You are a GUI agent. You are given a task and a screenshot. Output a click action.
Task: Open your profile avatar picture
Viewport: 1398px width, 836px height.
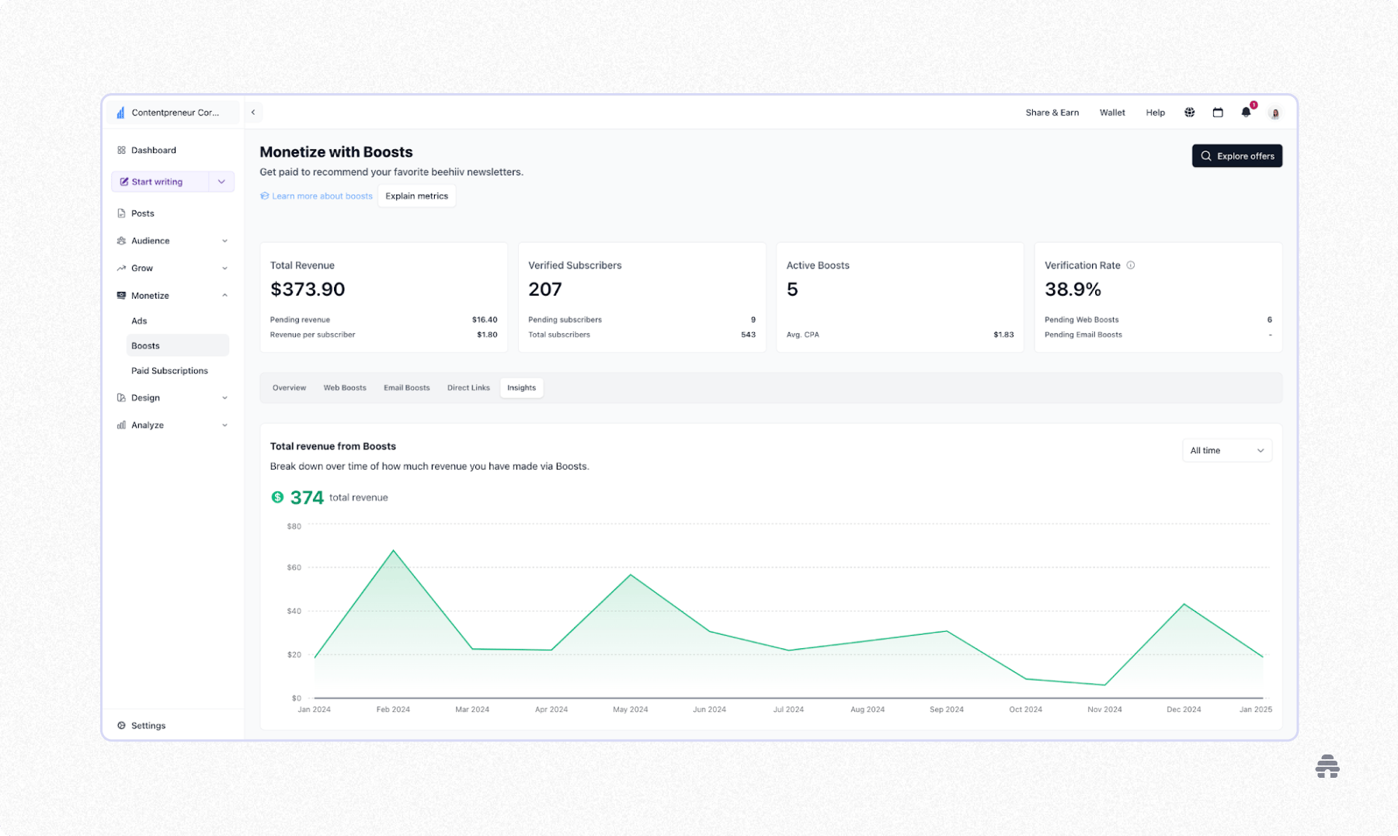tap(1275, 113)
